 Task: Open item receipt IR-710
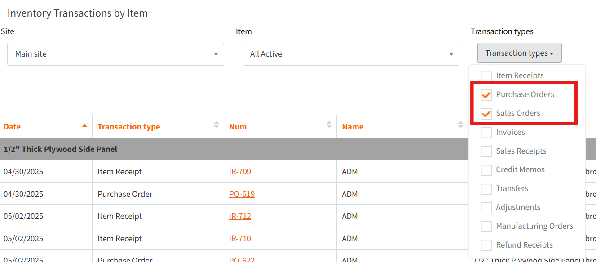pos(240,239)
